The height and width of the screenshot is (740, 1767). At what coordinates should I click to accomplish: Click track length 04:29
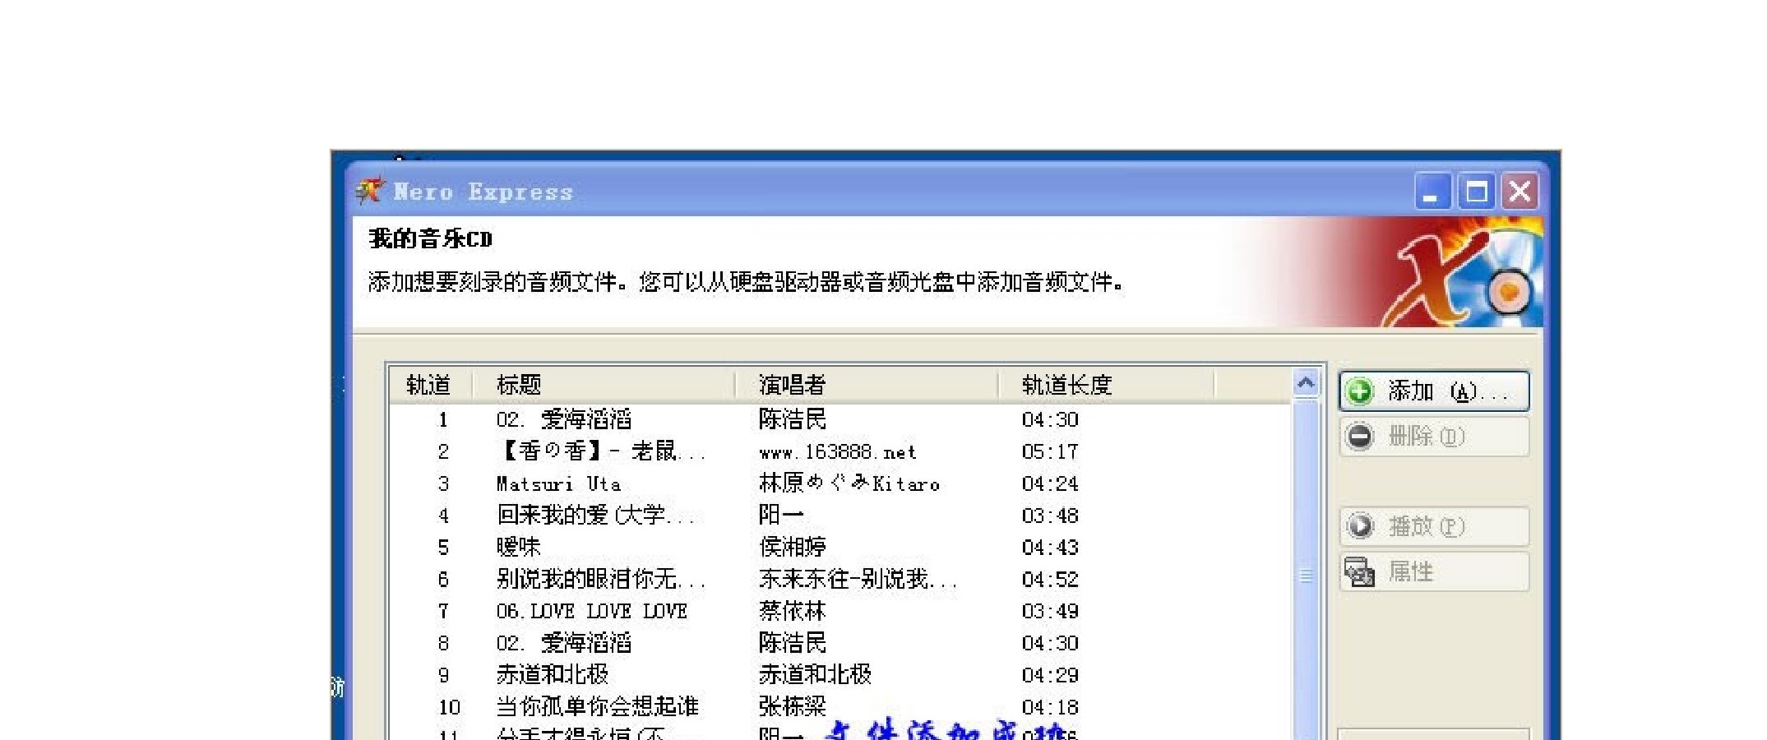[1050, 676]
